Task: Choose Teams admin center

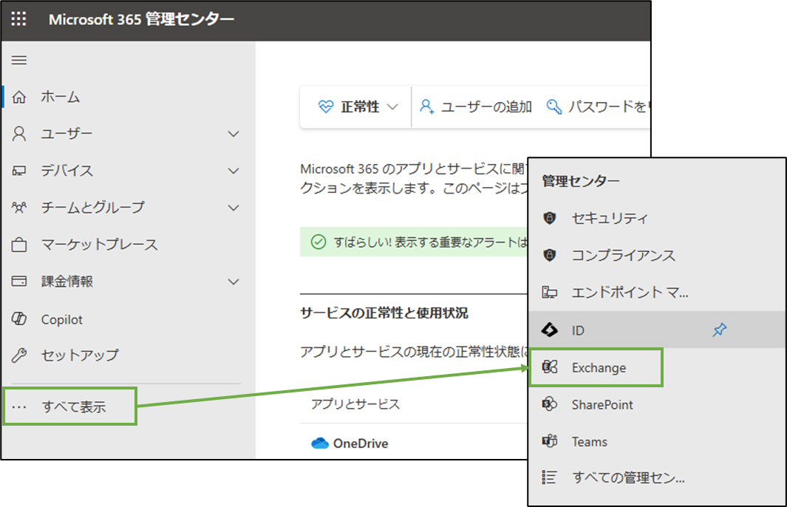Action: point(589,442)
